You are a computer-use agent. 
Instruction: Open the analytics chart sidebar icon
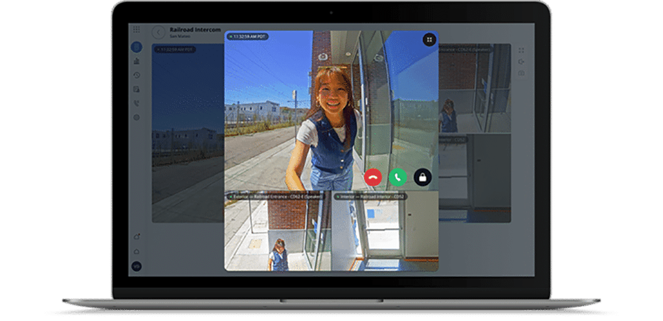[136, 61]
